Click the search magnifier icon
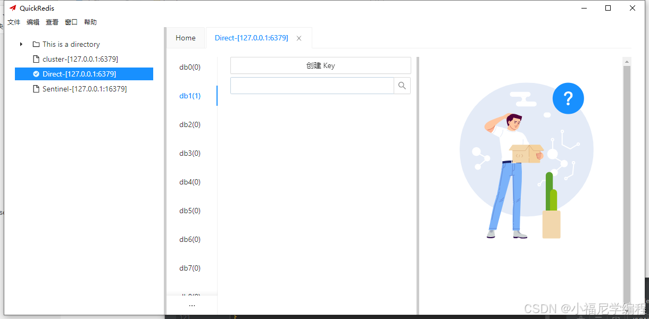 click(402, 85)
